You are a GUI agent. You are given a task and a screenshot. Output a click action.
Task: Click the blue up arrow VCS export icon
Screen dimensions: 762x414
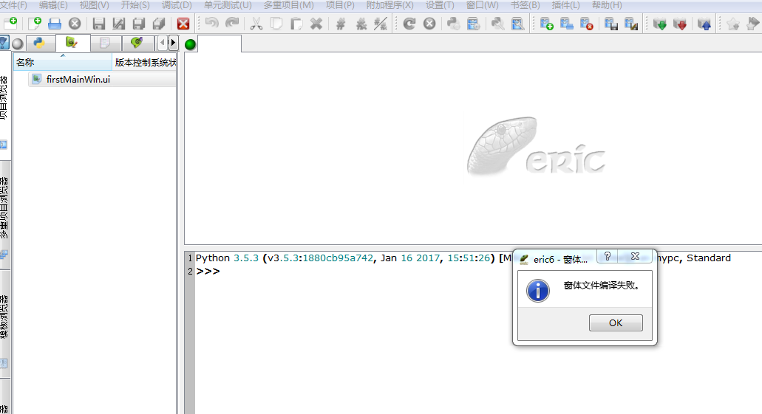pyautogui.click(x=704, y=24)
